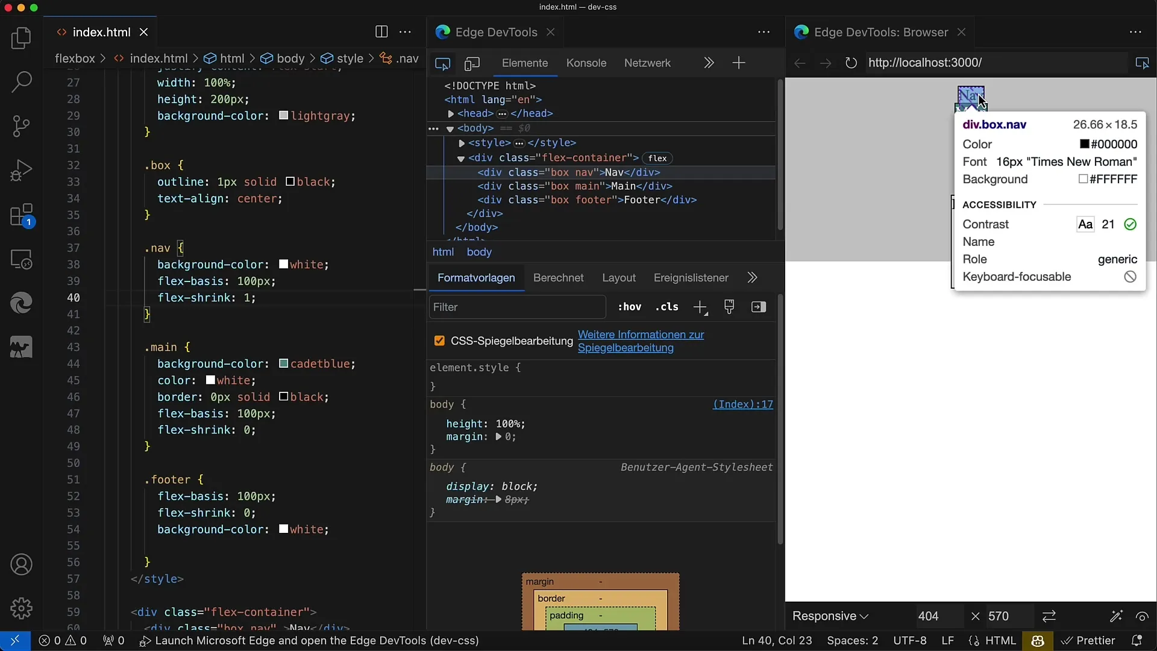Screen dimensions: 1157x651
Task: Open the Weitere Informationen zur Spiegelbearbeitung link
Action: (x=641, y=341)
